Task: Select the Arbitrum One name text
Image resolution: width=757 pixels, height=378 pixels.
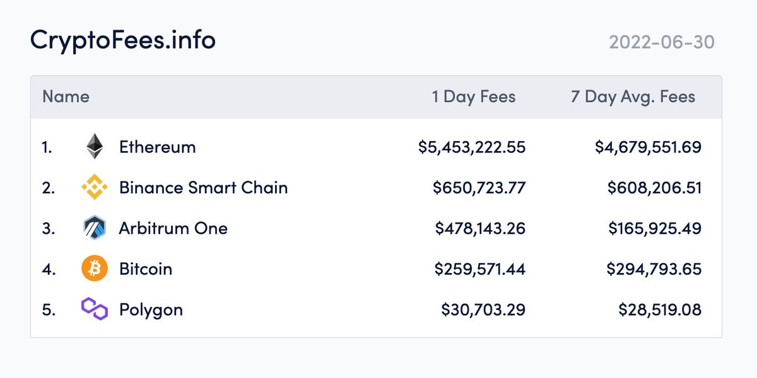Action: click(173, 228)
